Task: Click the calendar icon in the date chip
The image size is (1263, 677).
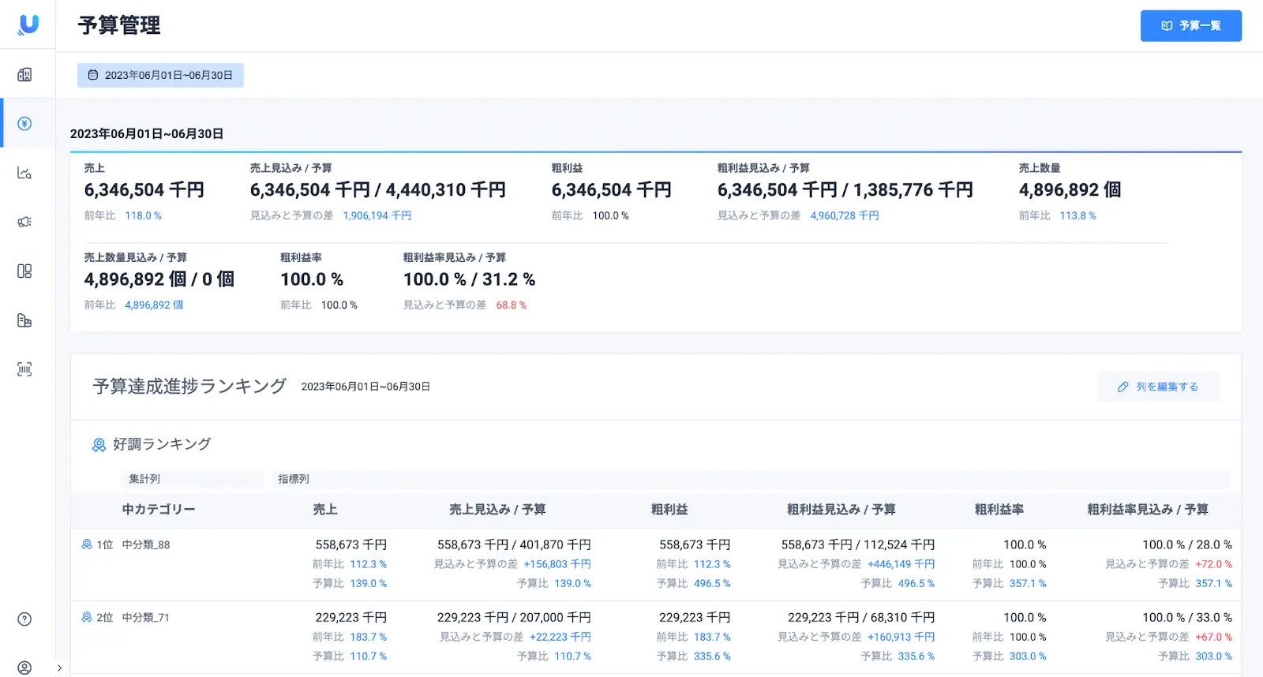Action: 93,75
